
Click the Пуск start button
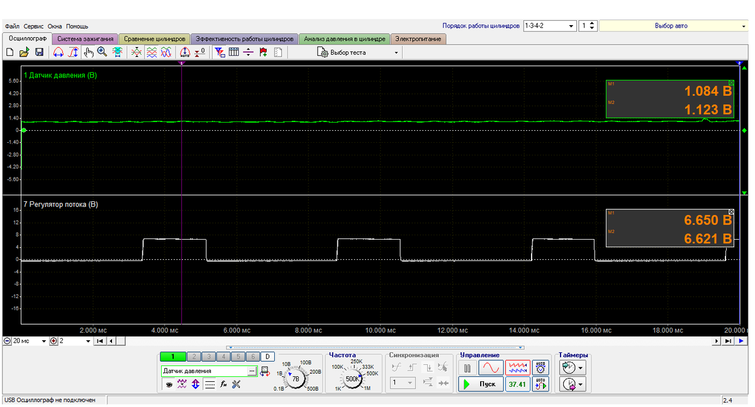click(481, 384)
